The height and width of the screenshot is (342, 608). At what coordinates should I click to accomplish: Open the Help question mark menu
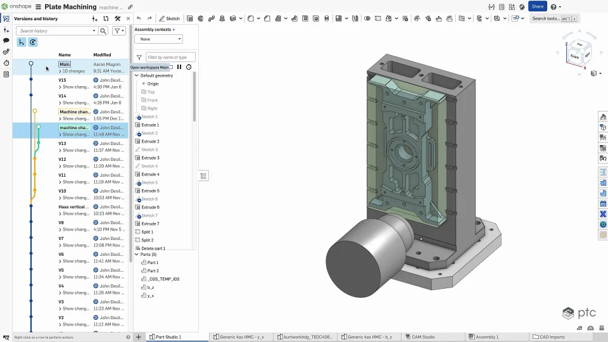(554, 7)
